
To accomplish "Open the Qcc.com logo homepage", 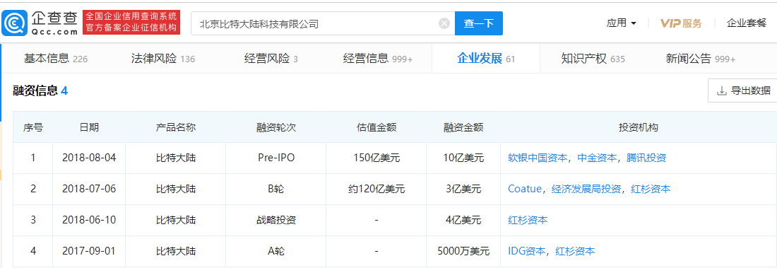I will (x=40, y=23).
